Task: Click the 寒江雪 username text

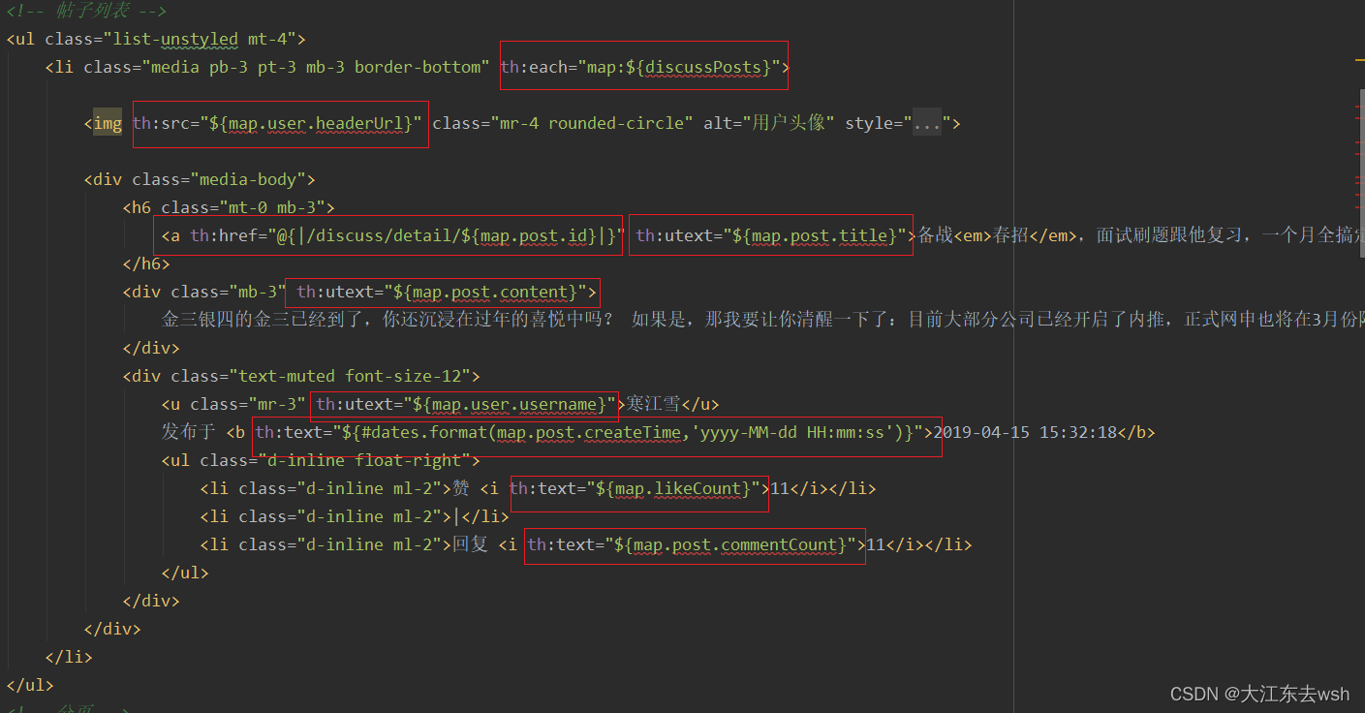Action: point(654,405)
